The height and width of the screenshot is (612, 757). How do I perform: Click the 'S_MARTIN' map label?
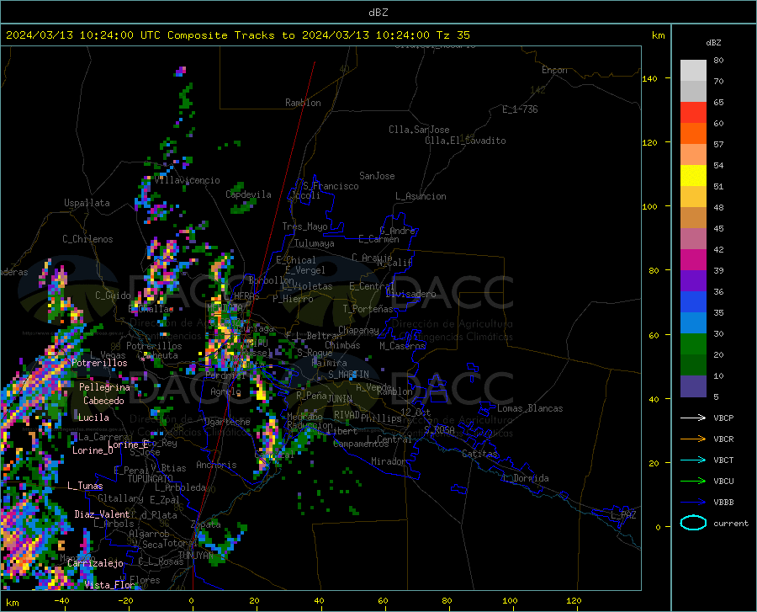click(348, 375)
